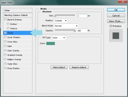The width and height of the screenshot is (128, 97).
Task: Uncheck the Stroke style checkbox
Action: (5, 33)
